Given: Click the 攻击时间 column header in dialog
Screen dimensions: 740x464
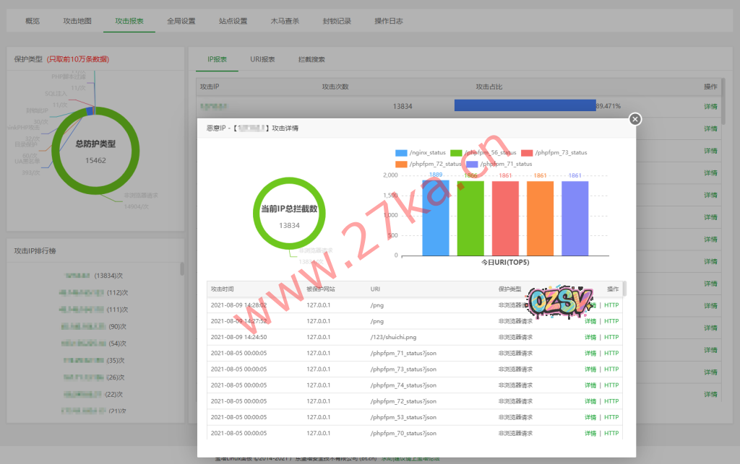Looking at the screenshot, I should click(x=223, y=289).
